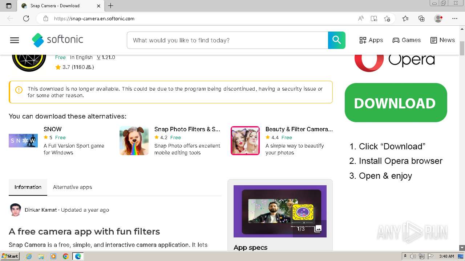
Task: Open Dinkar Kamat author link
Action: [41, 210]
